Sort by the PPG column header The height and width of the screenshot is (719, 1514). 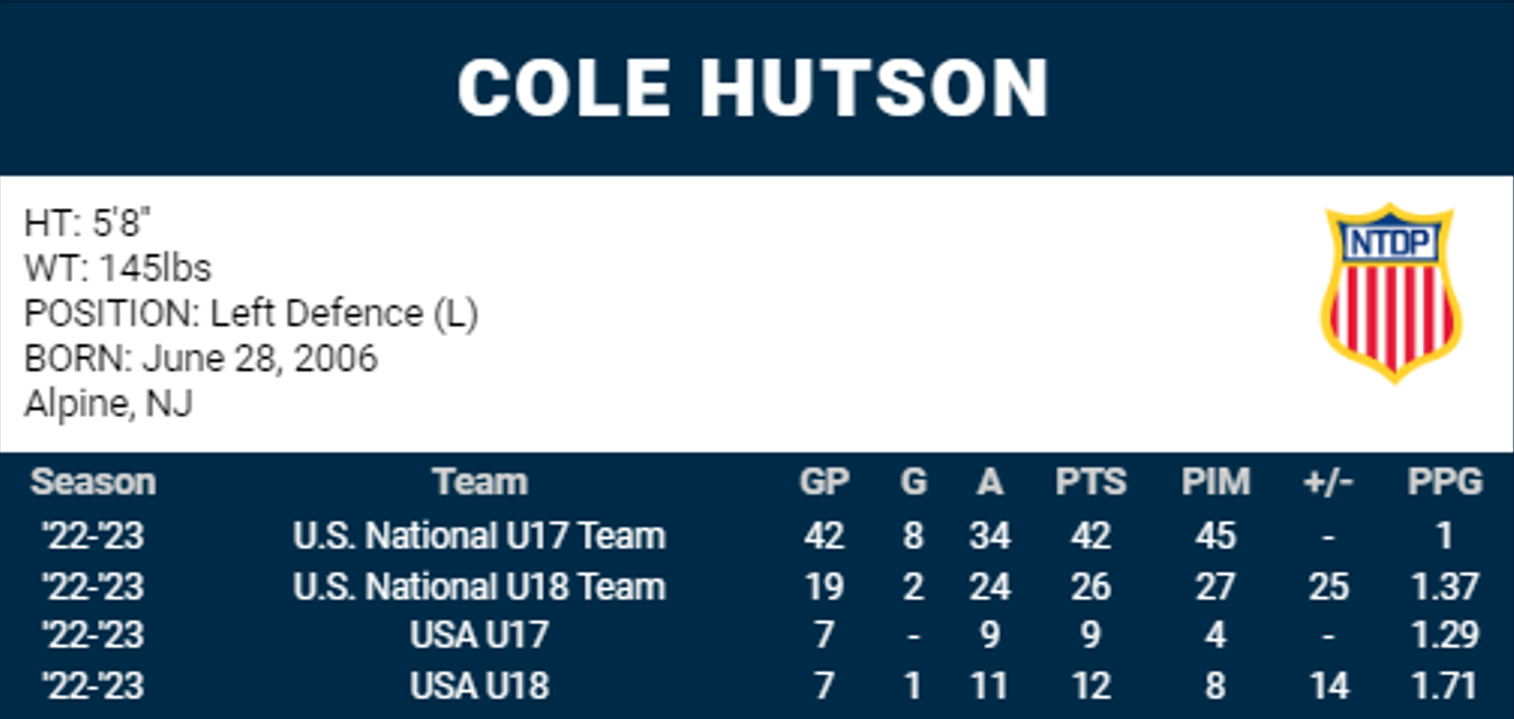(1444, 482)
